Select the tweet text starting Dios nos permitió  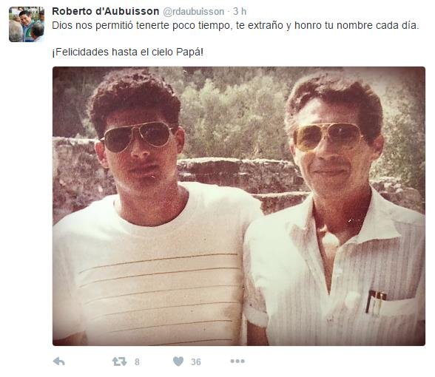pos(235,25)
